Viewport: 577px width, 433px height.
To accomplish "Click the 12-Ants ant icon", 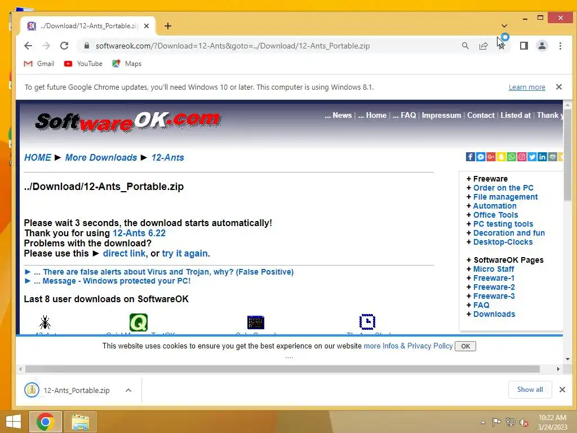I will [45, 322].
